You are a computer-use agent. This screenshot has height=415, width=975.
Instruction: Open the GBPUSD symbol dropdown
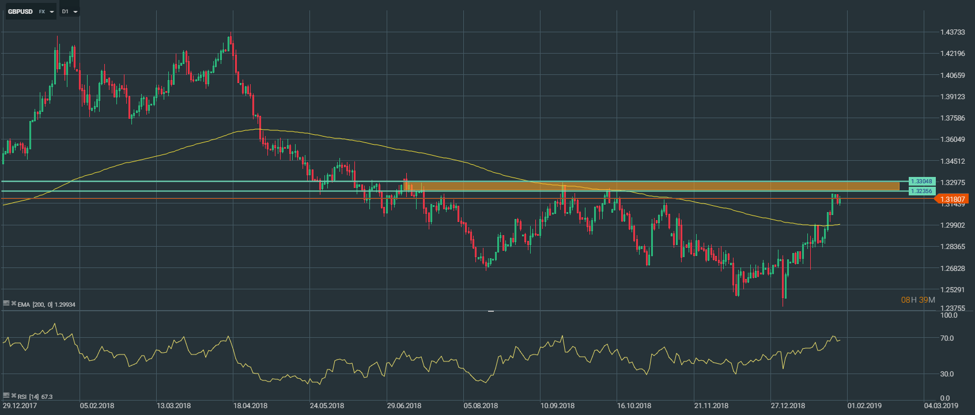tap(52, 12)
